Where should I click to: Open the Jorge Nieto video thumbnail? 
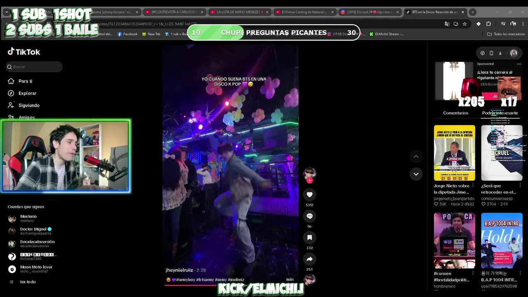454,153
